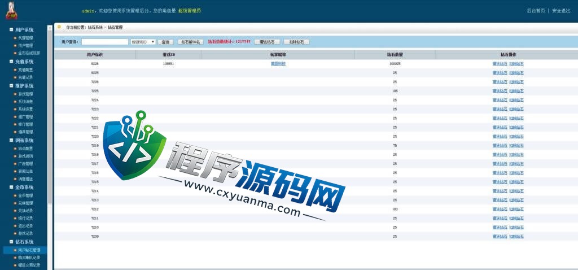Image resolution: width=578 pixels, height=270 pixels.
Task: Click 赠送钻石 link in the 100025 row
Action: click(x=500, y=63)
